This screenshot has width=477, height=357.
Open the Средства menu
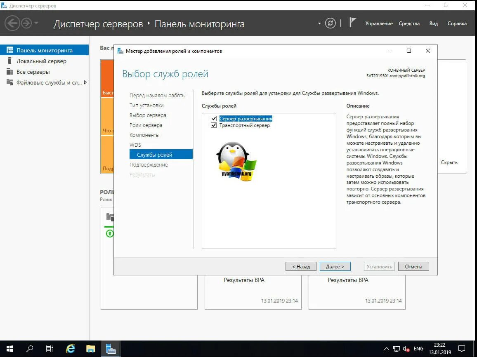click(x=409, y=23)
